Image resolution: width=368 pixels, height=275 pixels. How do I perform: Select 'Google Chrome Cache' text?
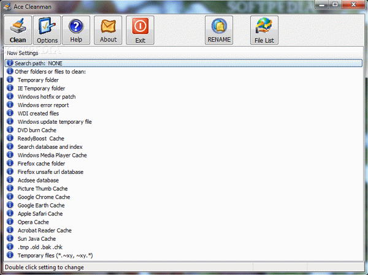point(44,197)
